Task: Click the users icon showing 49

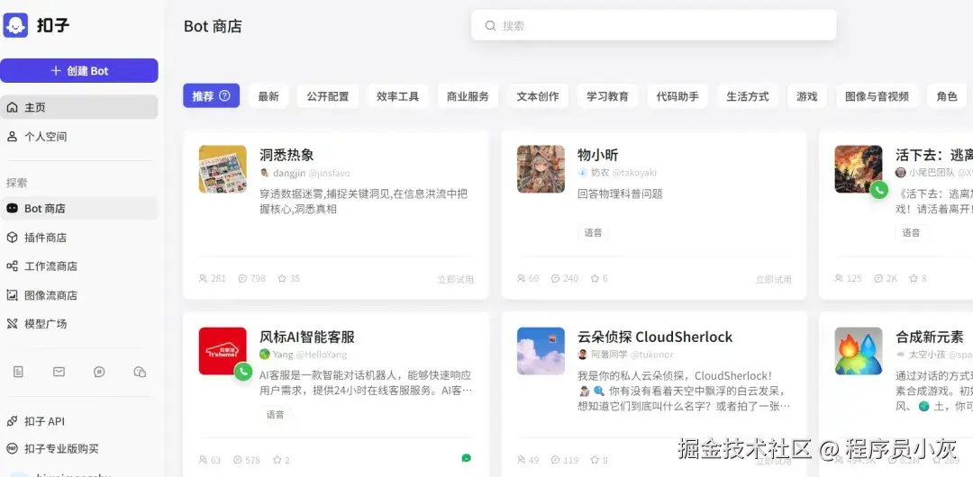Action: tap(522, 460)
